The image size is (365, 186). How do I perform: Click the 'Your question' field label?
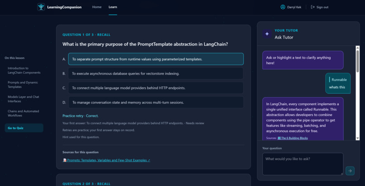272,148
